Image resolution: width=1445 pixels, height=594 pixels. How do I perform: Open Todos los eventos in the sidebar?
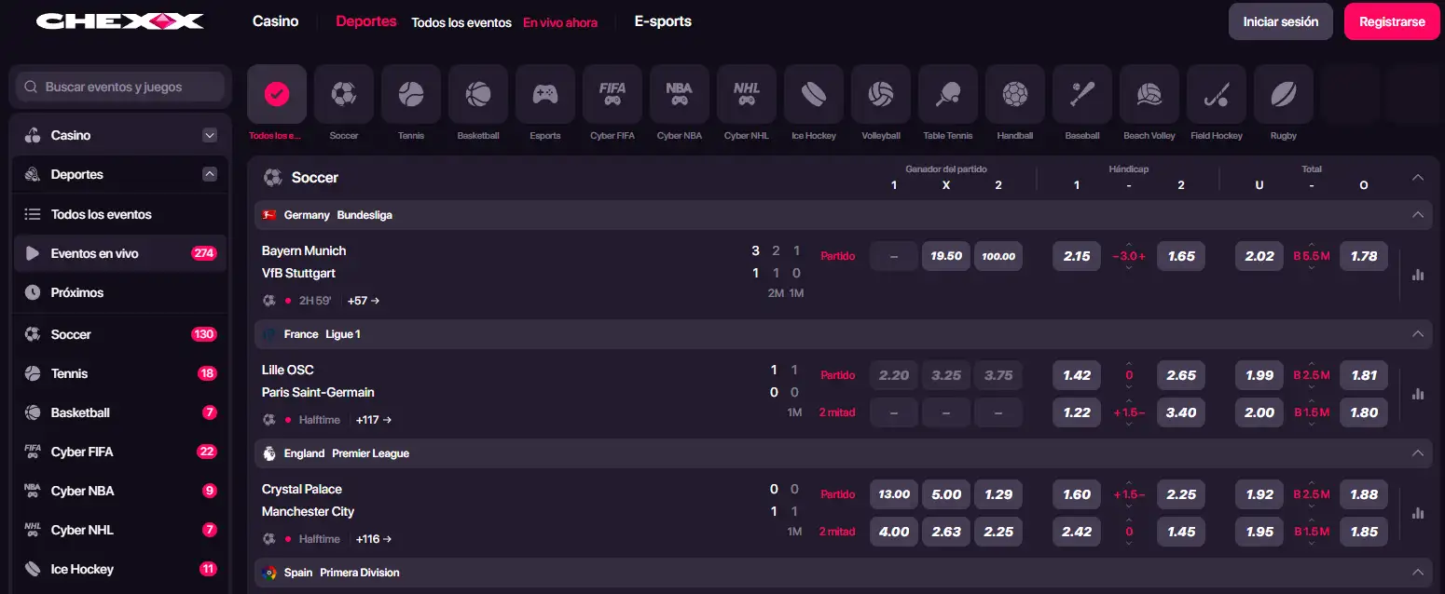120,214
